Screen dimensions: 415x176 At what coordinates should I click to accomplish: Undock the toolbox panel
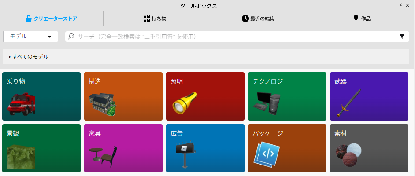(x=400, y=5)
